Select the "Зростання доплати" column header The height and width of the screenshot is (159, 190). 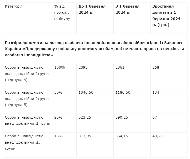click(x=166, y=15)
